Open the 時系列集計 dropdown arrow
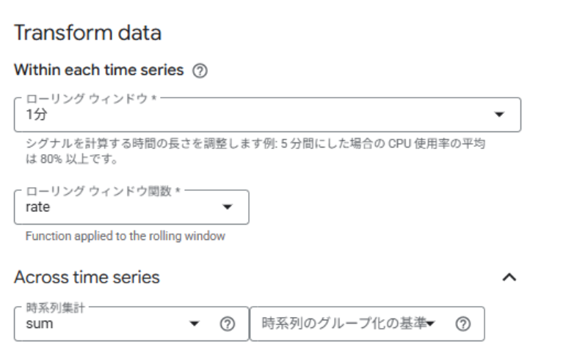The image size is (563, 361). (x=195, y=324)
